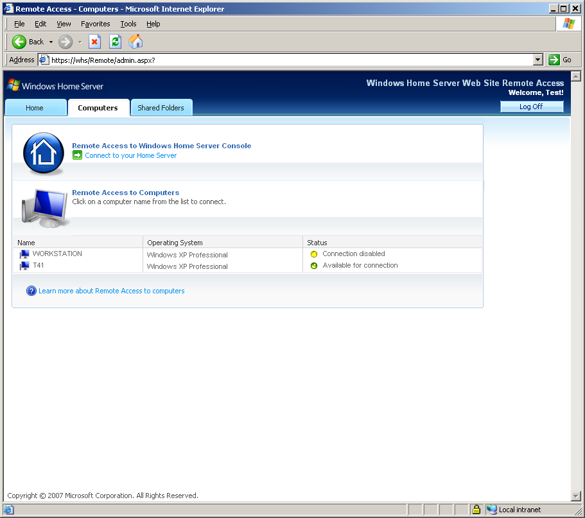Select the Computers tab
Viewport: 585px width, 518px height.
(x=98, y=107)
